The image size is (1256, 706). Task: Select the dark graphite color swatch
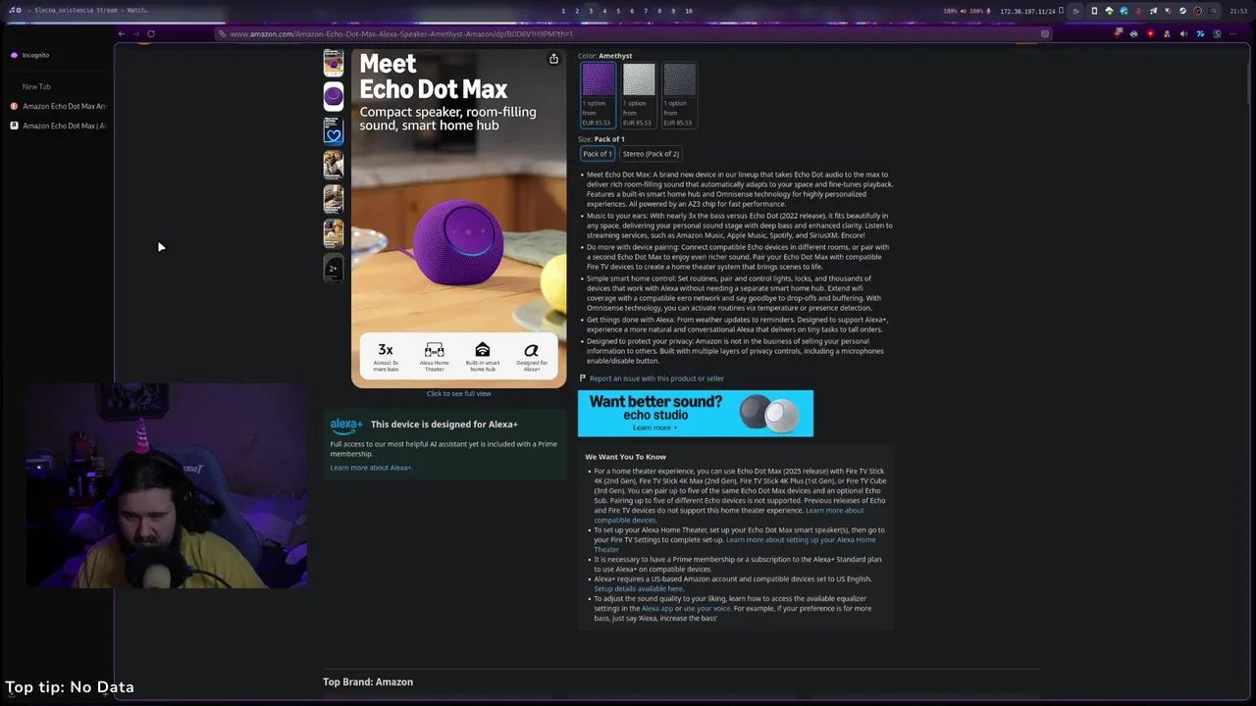click(x=678, y=95)
